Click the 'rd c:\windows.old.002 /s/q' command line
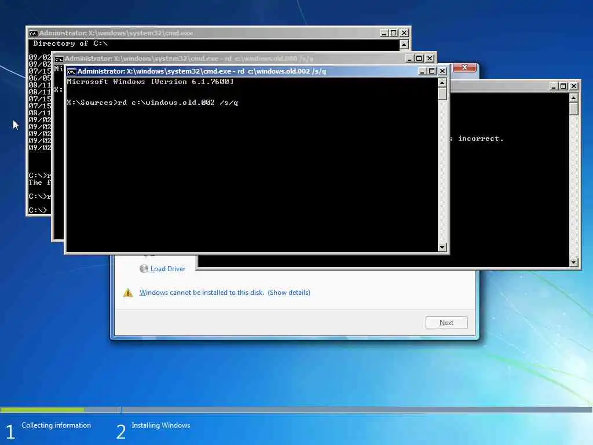This screenshot has height=445, width=593. [178, 103]
